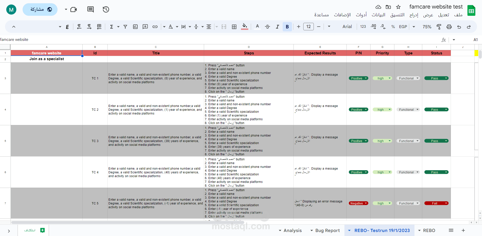Open the text color A picker
This screenshot has height=236, width=482.
pos(257,27)
